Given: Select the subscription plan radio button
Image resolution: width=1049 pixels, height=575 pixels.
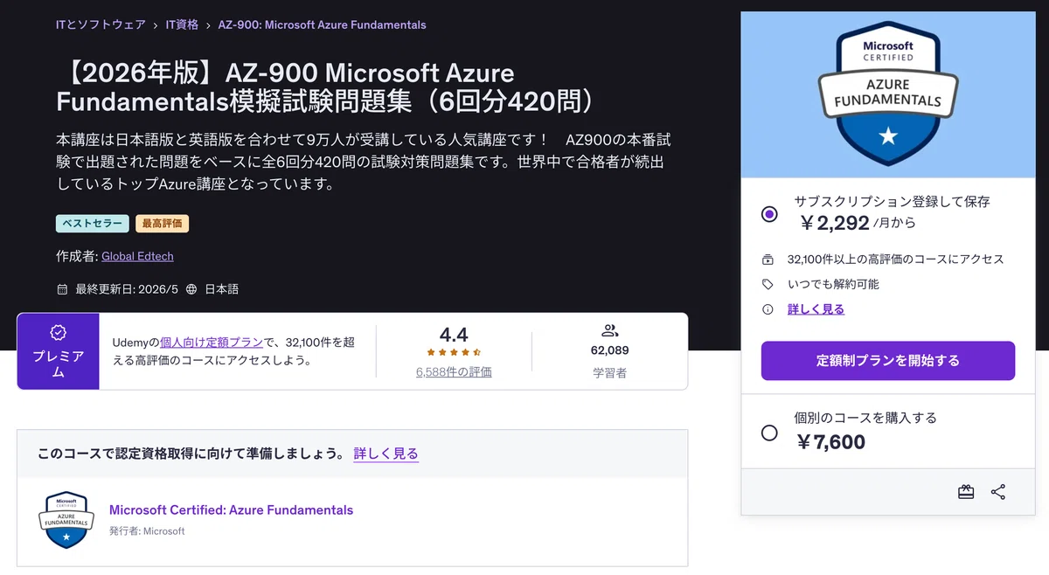Looking at the screenshot, I should (769, 214).
